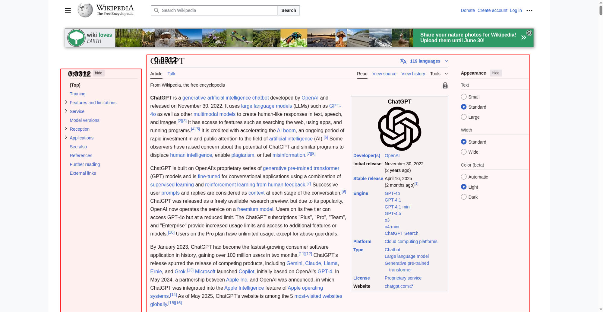Go to References in contents

tap(81, 155)
